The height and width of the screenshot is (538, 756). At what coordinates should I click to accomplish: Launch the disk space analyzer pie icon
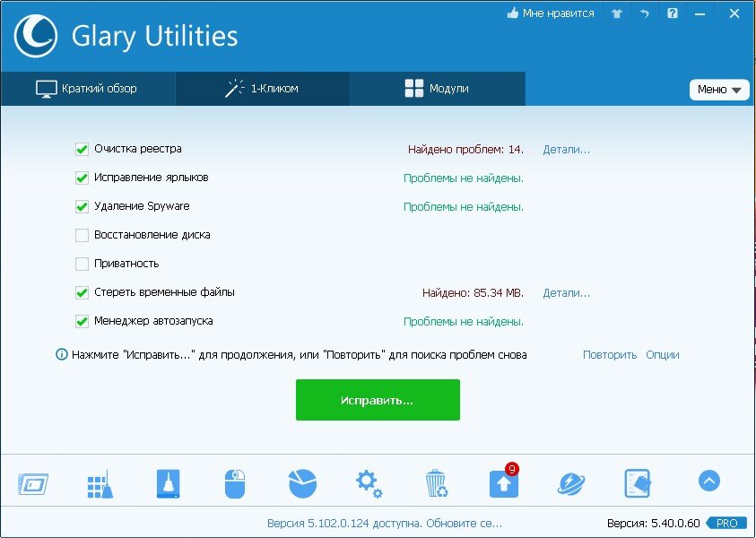[x=302, y=483]
